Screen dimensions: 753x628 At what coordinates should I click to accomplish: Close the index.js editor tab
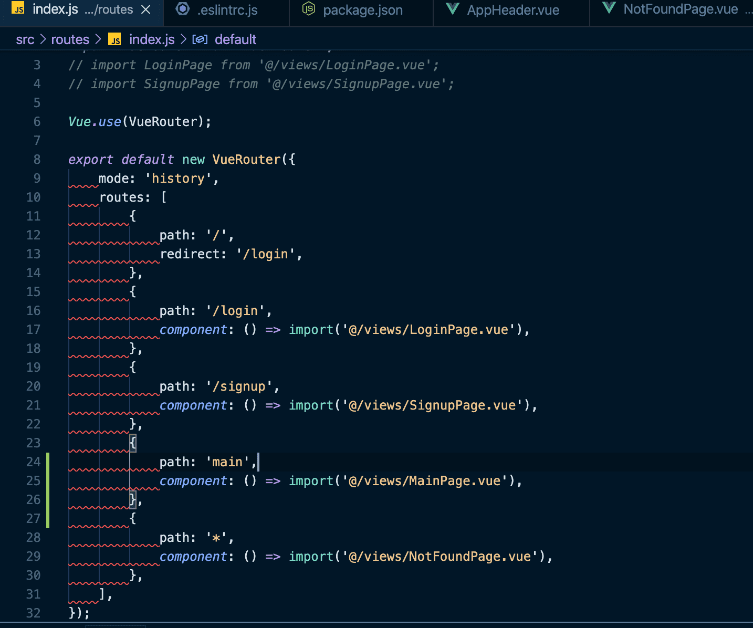point(146,10)
